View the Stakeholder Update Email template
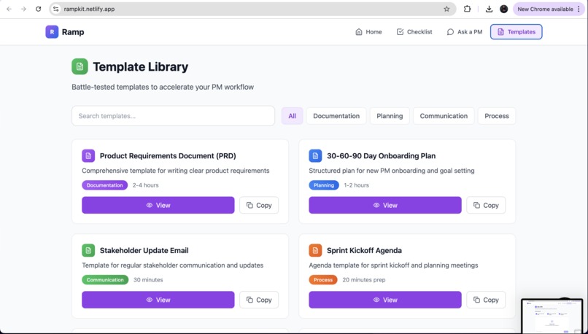This screenshot has width=588, height=334. 158,300
